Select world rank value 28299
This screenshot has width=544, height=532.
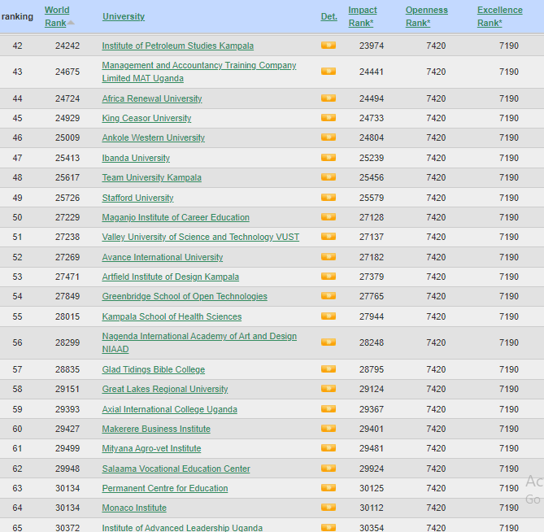67,342
